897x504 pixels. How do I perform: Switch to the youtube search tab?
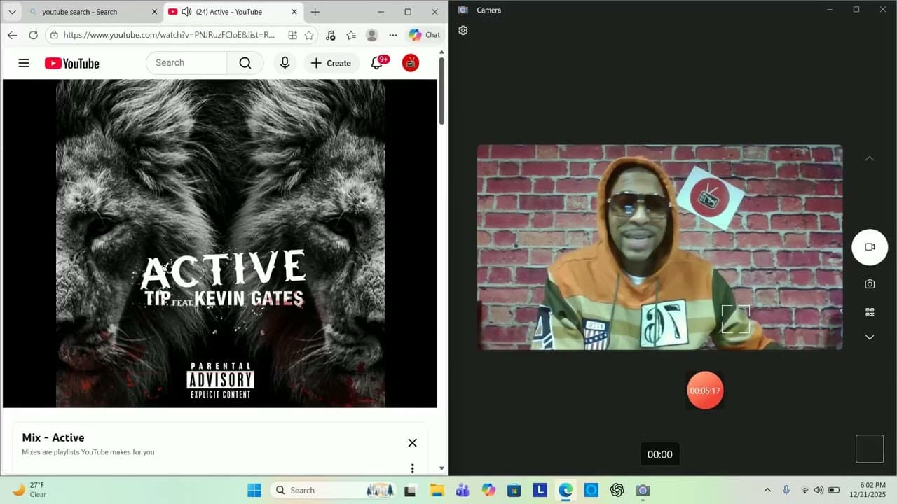click(x=93, y=12)
